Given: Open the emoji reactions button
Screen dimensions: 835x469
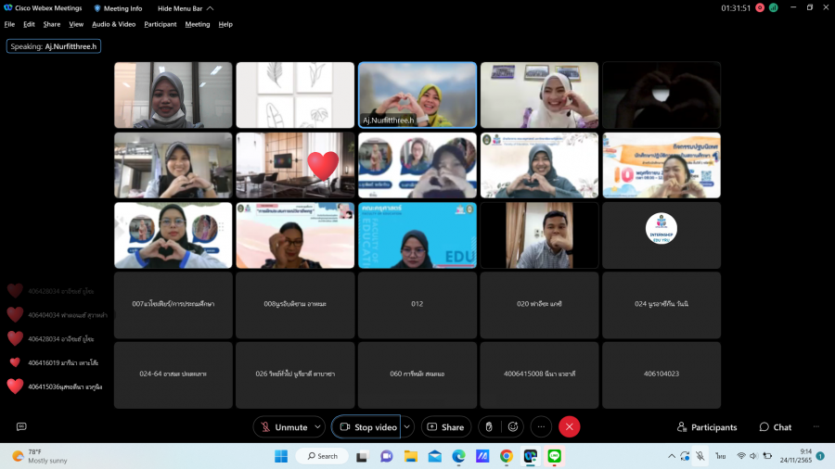Looking at the screenshot, I should click(512, 427).
